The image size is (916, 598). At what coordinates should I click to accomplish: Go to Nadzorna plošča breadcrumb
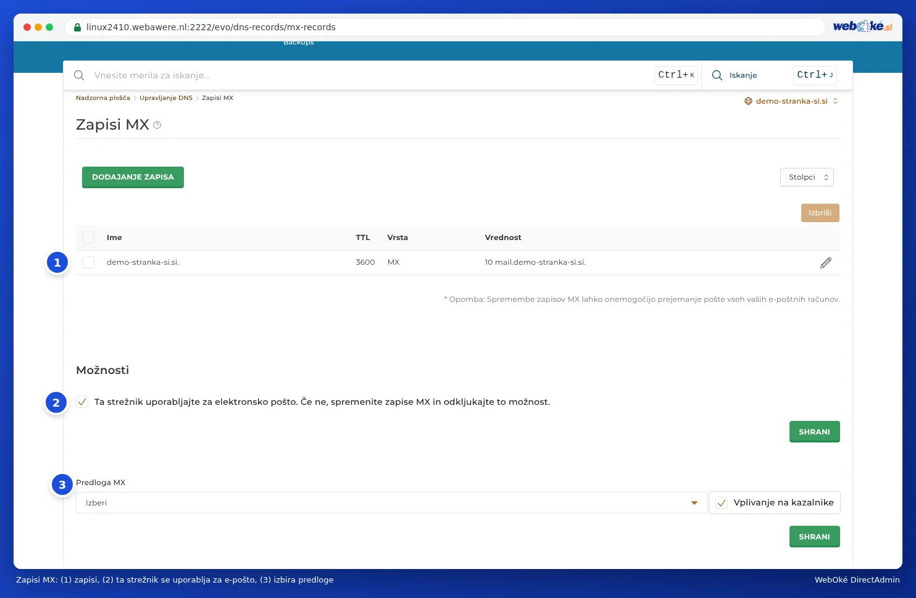pyautogui.click(x=103, y=98)
